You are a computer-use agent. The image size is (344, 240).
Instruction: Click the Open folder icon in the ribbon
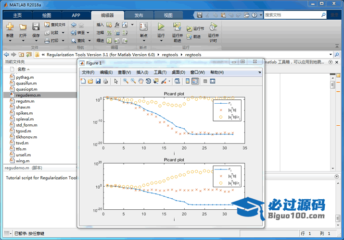23,27
